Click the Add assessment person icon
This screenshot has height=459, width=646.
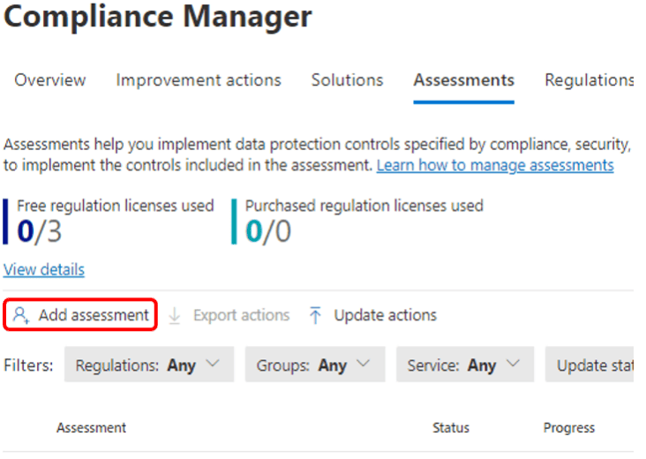coord(20,315)
